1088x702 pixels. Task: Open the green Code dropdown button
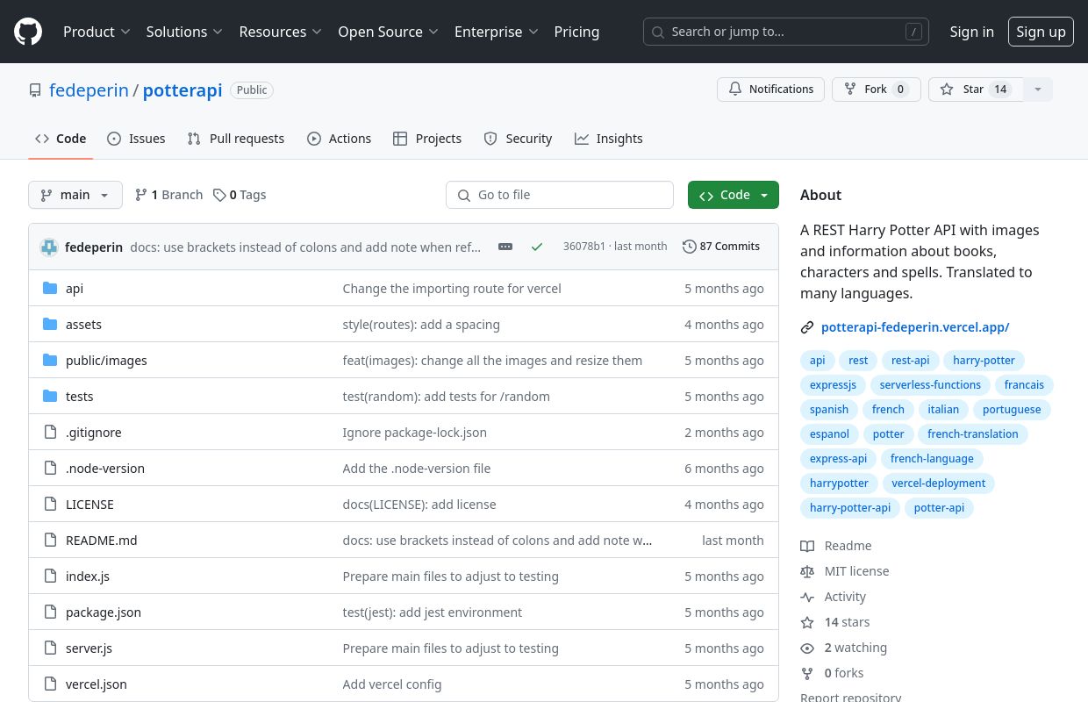(x=734, y=195)
